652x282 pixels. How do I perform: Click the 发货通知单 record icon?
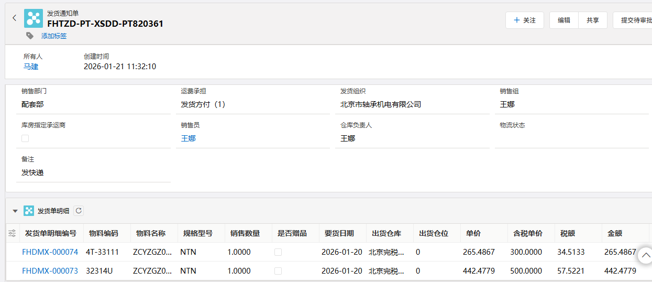(x=34, y=18)
